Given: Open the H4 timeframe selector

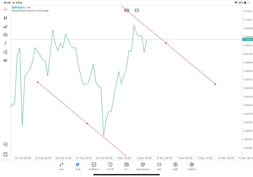Looking at the screenshot, I should coord(5,60).
